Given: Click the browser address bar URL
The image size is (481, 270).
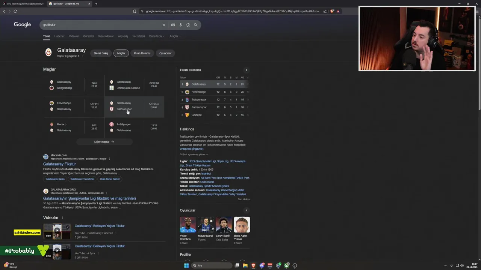Looking at the screenshot, I should point(233,11).
